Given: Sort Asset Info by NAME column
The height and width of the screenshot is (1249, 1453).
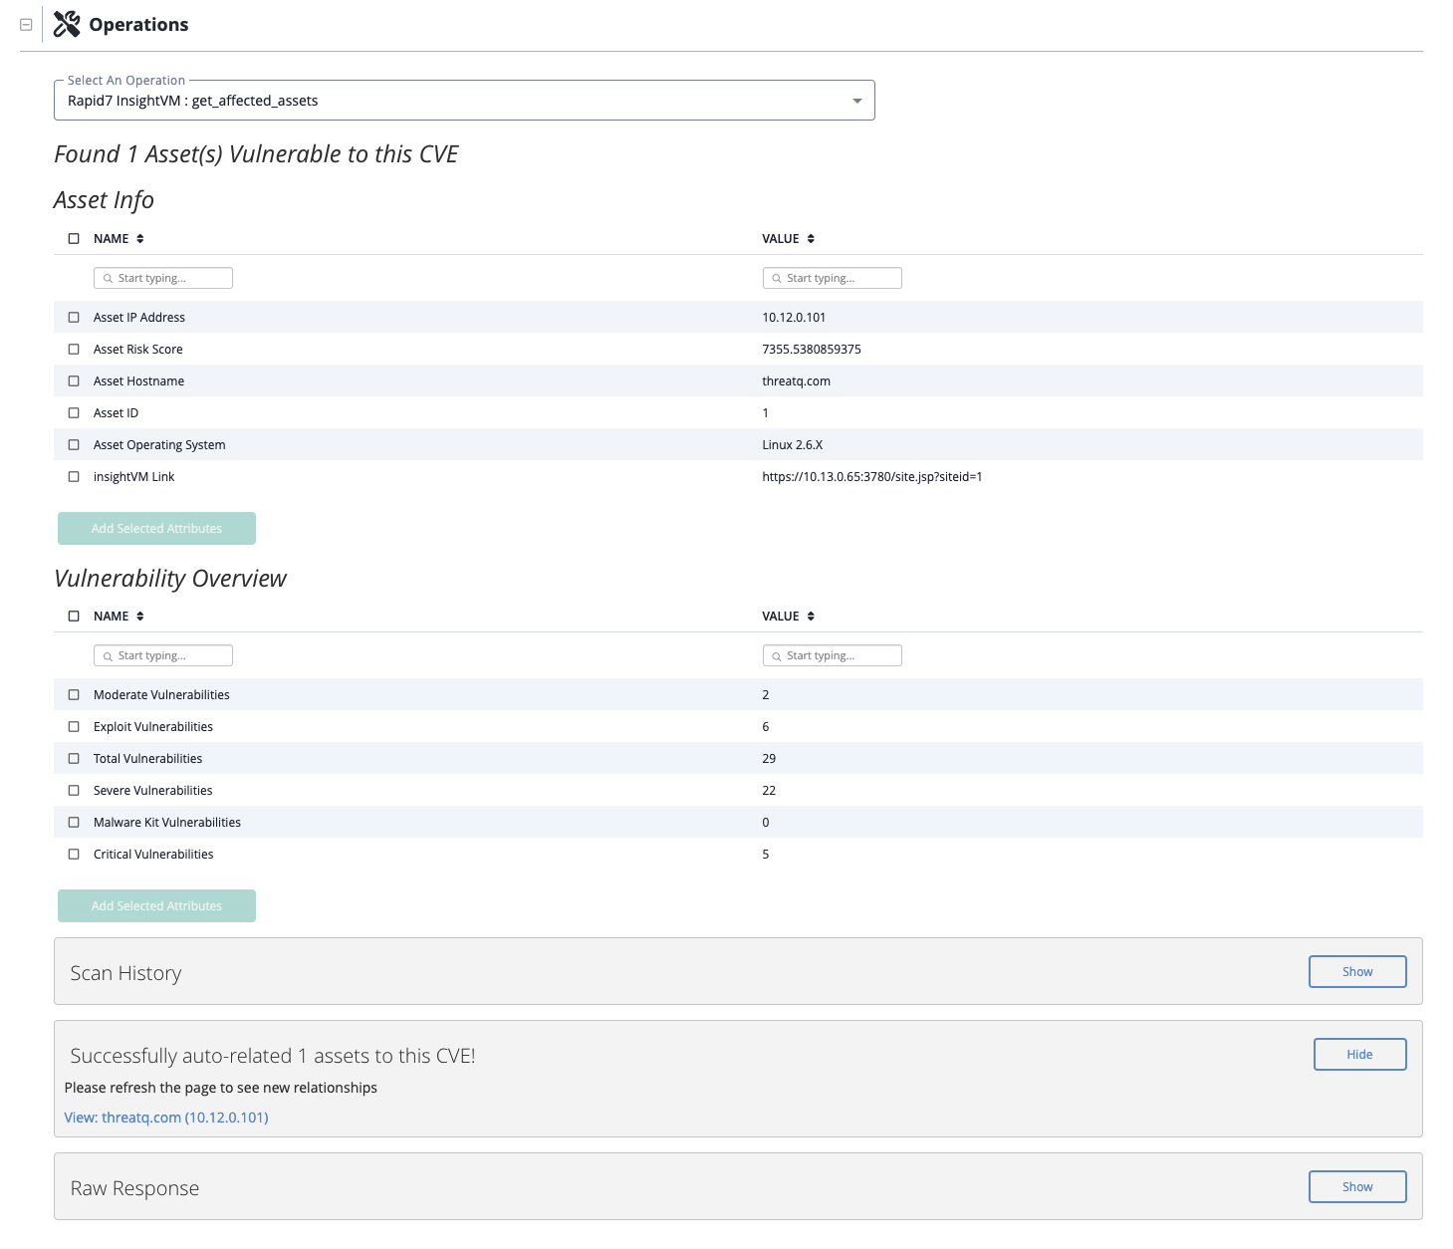Looking at the screenshot, I should tap(119, 239).
